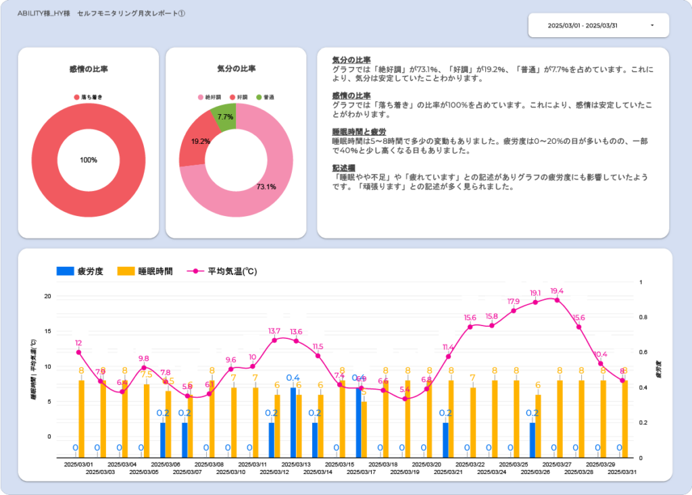Click the 19.4 peak temperature data point
This screenshot has height=495, width=692.
pos(557,300)
